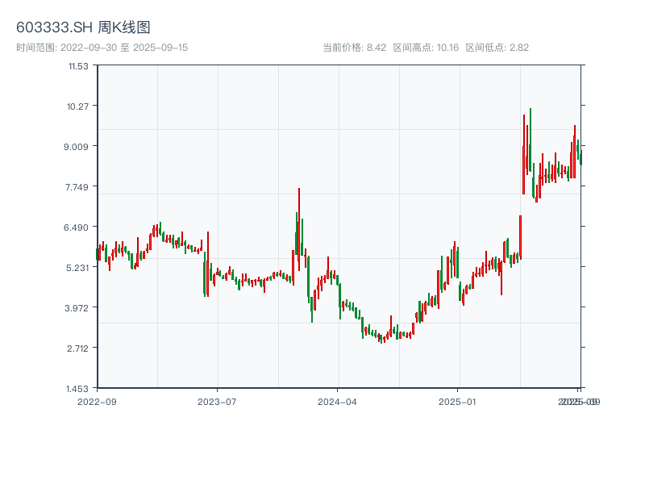Screen dimensions: 645x484
Task: Click the range high label 区间高点: 10.16
Action: point(426,48)
